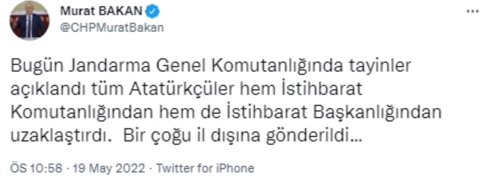This screenshot has width=492, height=184.
Task: Click the display name Murat BAKAN
Action: coord(101,12)
